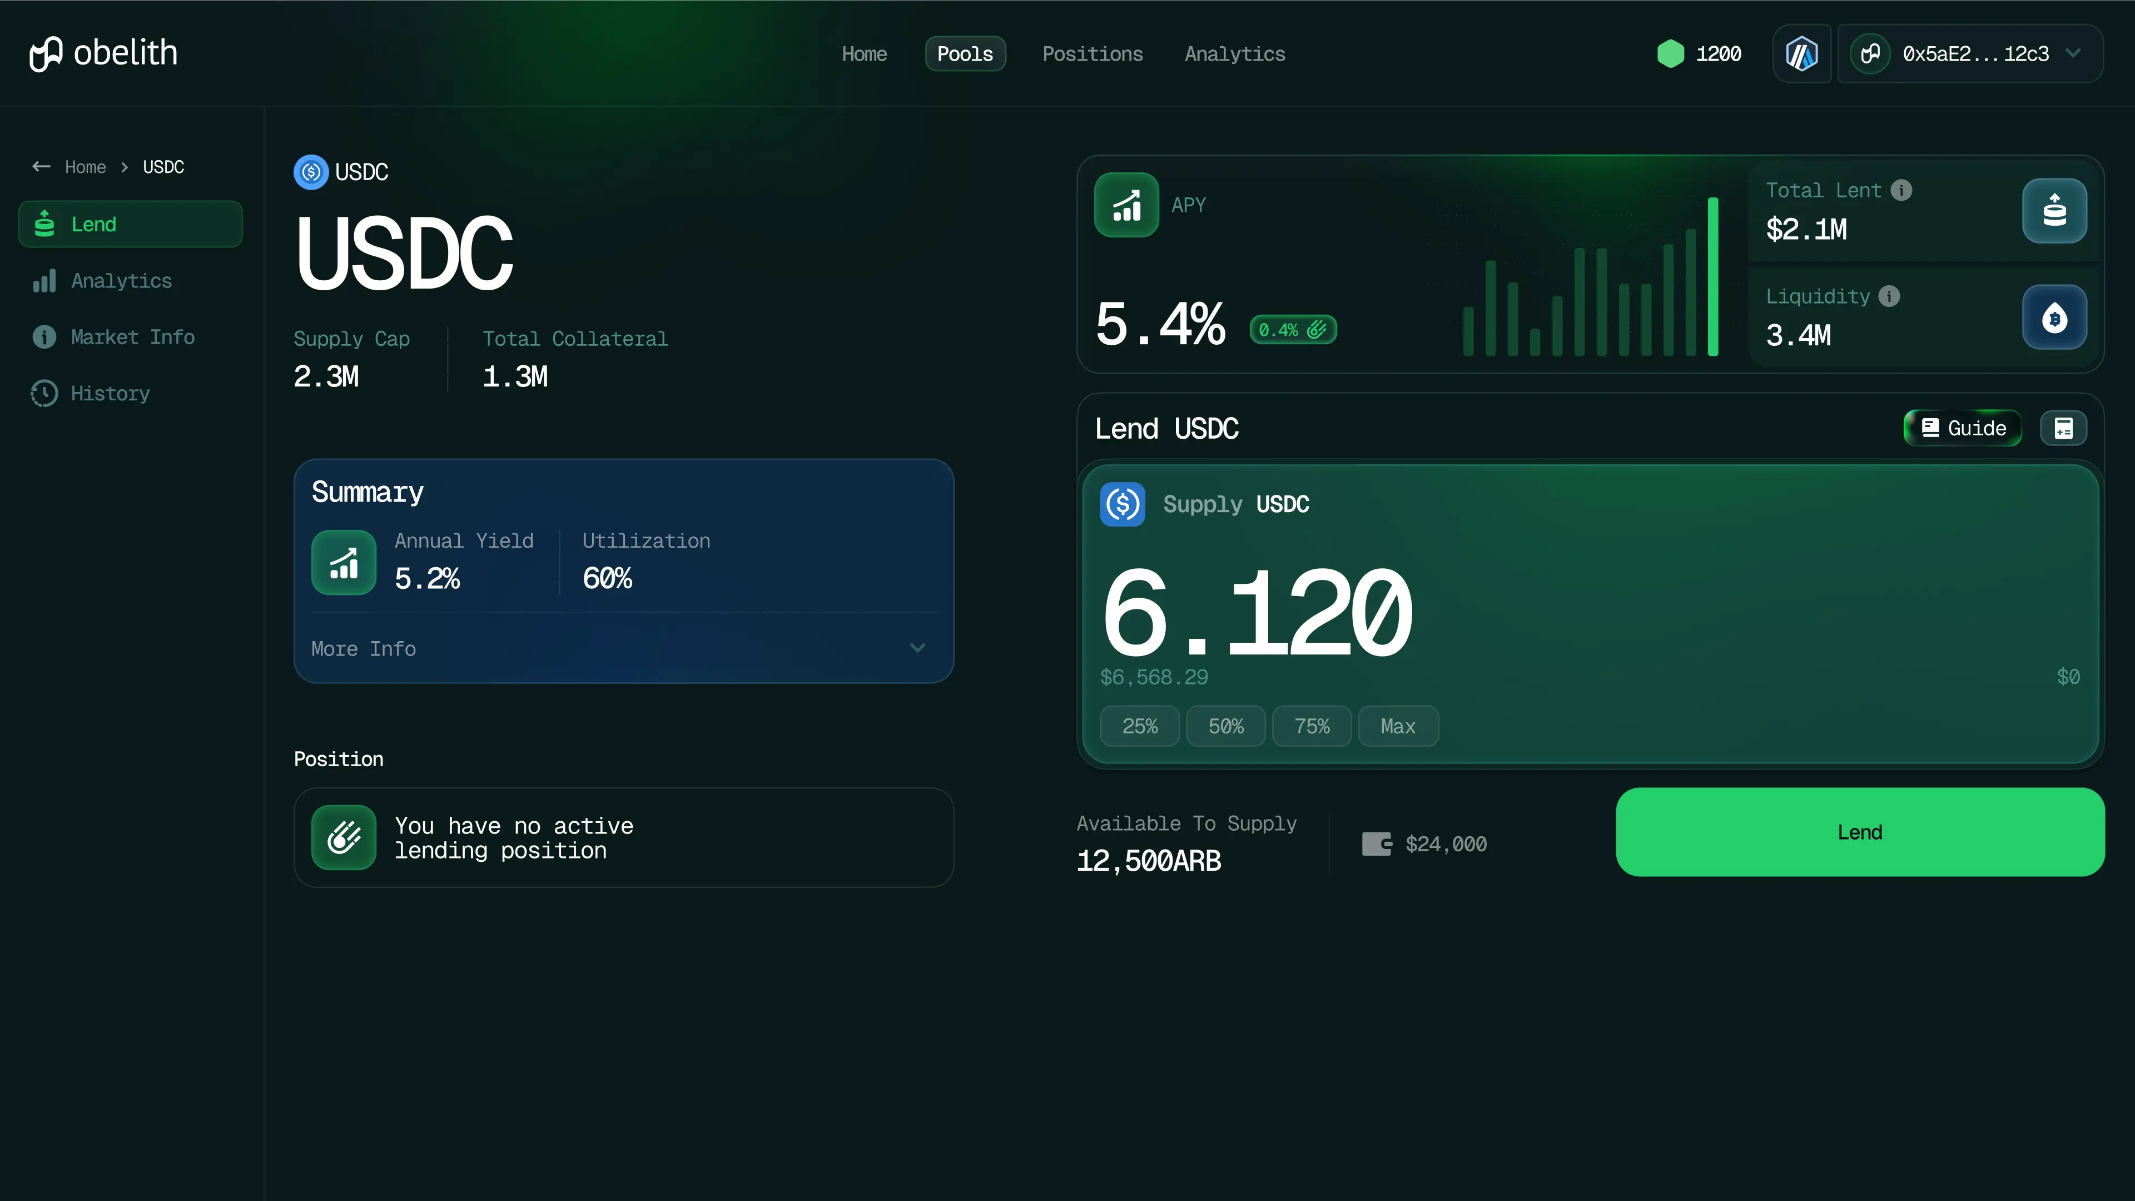Click the 5.2% Annual Yield value

click(427, 578)
